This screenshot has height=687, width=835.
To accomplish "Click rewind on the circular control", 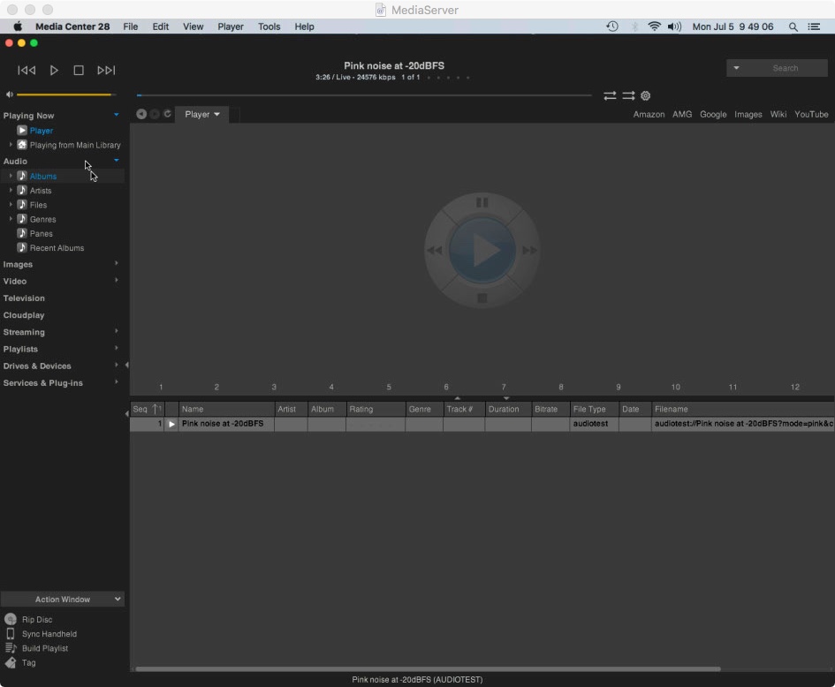I will tap(435, 250).
